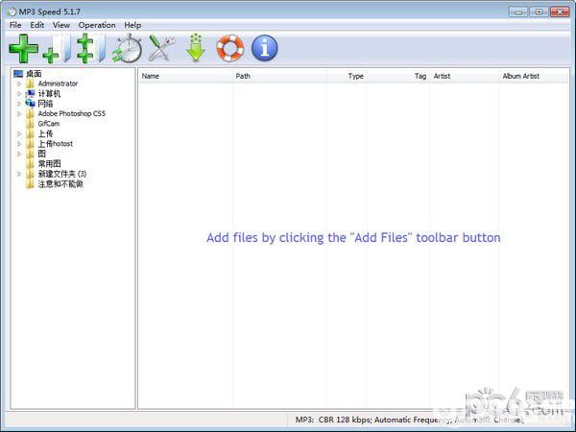Open settings with screwdriver and wrench icon
The image size is (576, 432).
point(162,48)
